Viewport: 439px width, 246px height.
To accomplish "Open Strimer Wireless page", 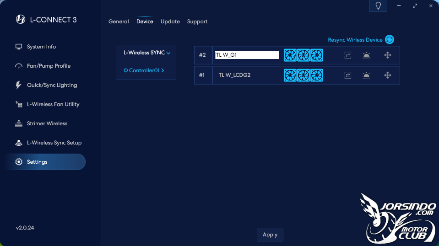I will pos(47,123).
